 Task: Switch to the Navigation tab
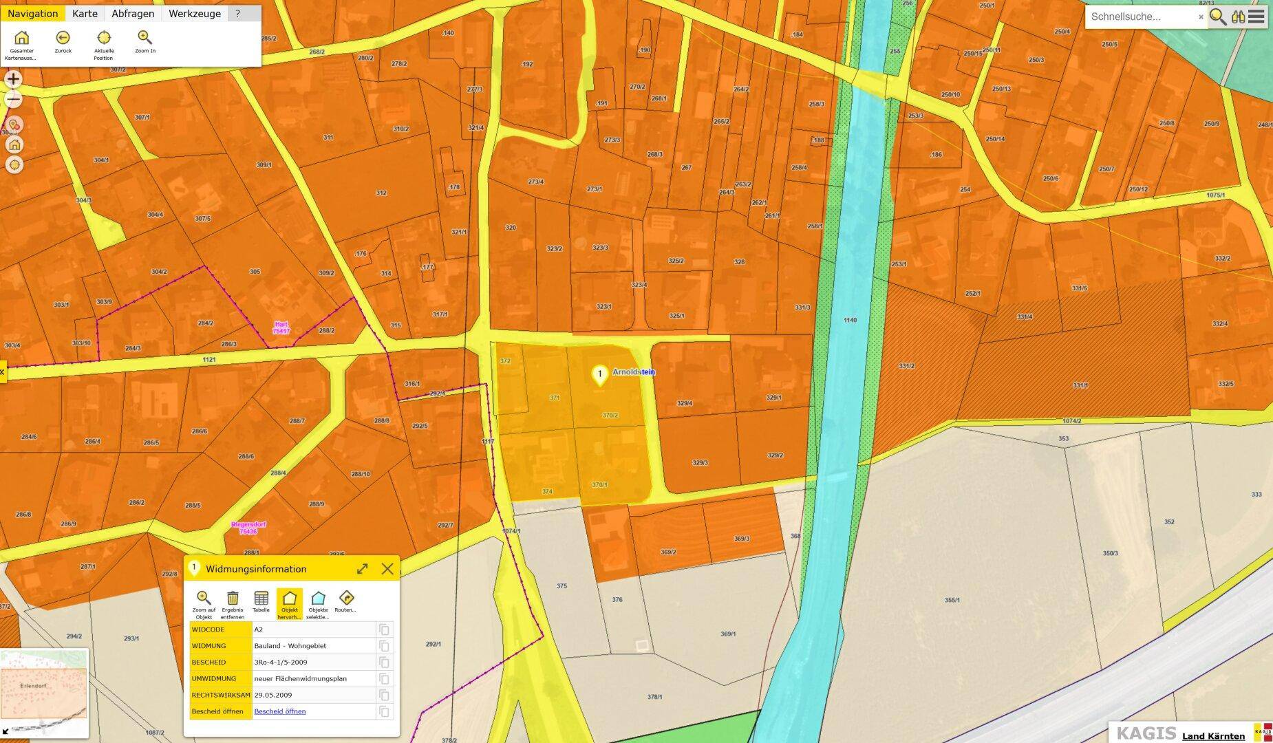(x=32, y=14)
